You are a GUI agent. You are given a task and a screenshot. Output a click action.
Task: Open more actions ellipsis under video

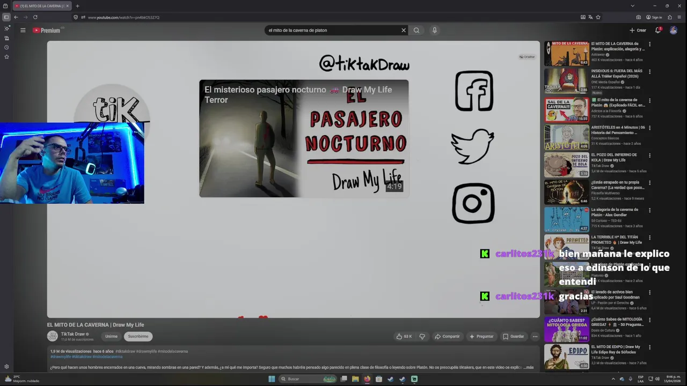535,336
